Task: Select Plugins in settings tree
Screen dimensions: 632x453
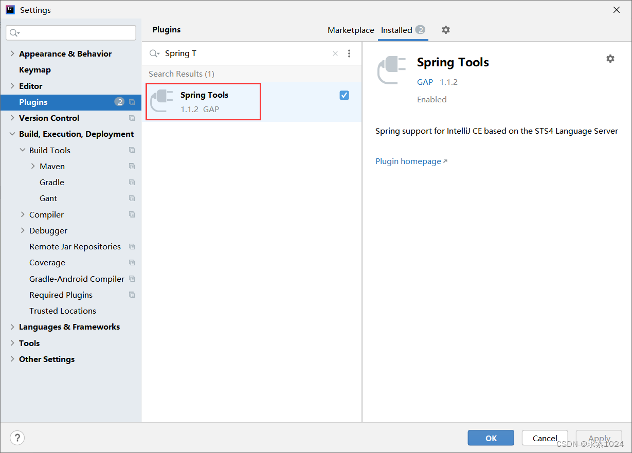Action: (x=70, y=102)
